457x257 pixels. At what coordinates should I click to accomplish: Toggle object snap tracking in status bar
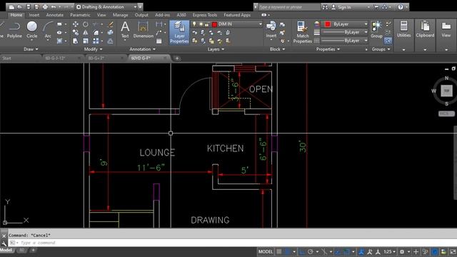(338, 252)
